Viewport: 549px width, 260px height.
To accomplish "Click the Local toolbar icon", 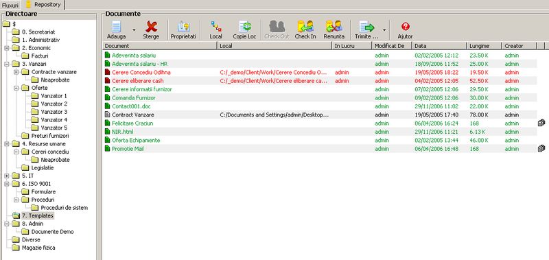I will (216, 27).
